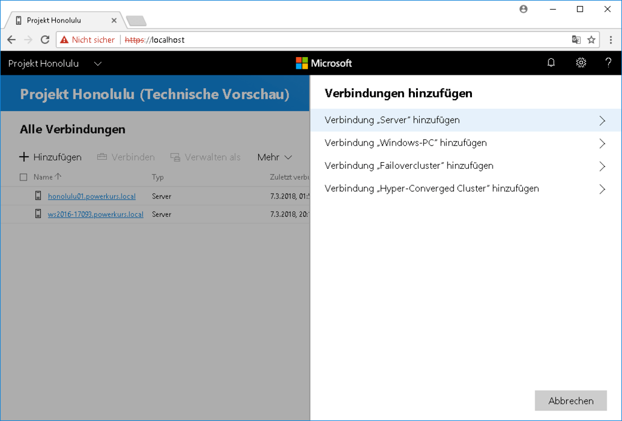Expand the Projekt Honolulu dropdown chevron
Screen dimensions: 622x421
coord(98,64)
